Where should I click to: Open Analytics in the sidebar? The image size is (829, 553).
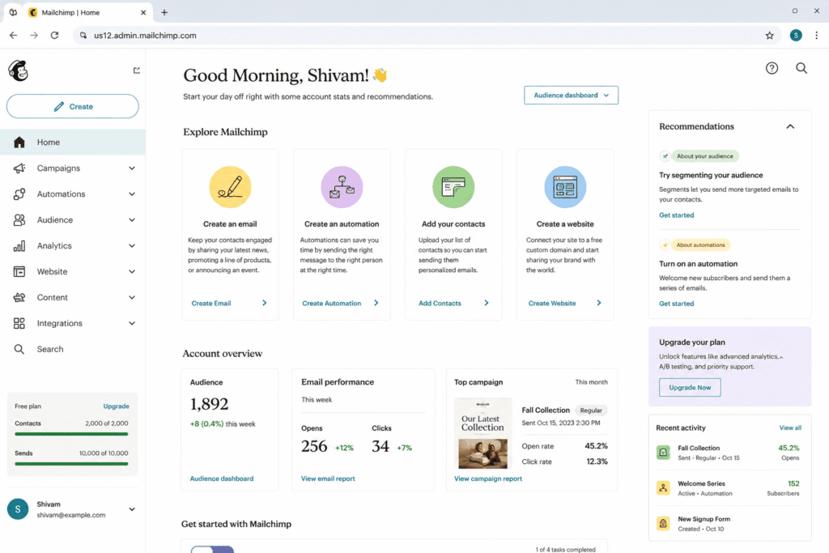coord(73,246)
